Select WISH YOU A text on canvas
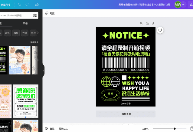This screenshot has height=132, width=193. tap(136, 83)
